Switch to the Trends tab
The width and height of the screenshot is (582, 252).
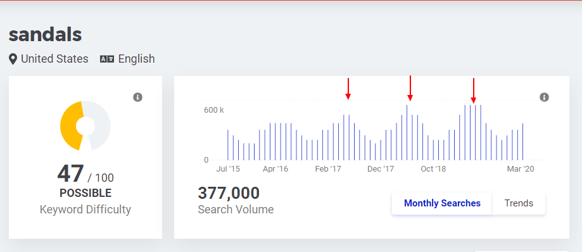(x=519, y=203)
